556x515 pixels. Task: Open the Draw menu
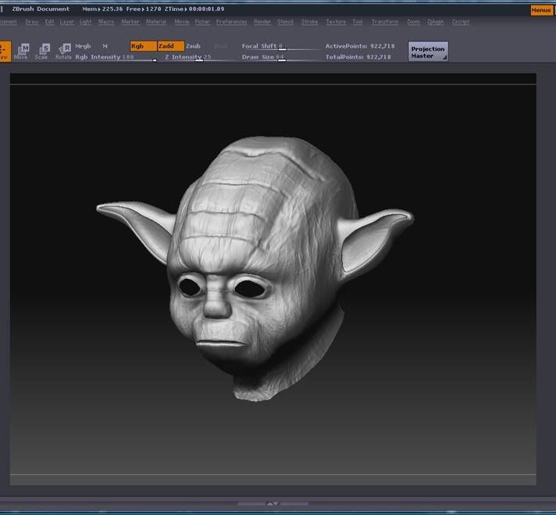click(x=32, y=22)
